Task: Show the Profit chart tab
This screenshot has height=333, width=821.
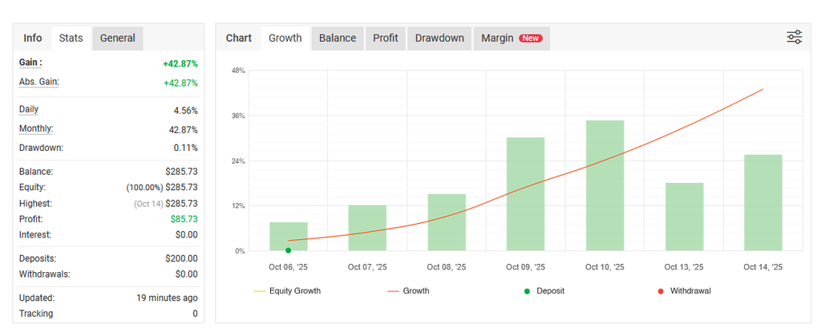Action: click(x=386, y=38)
